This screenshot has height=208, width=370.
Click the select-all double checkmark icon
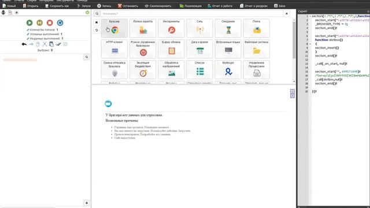pos(58,44)
